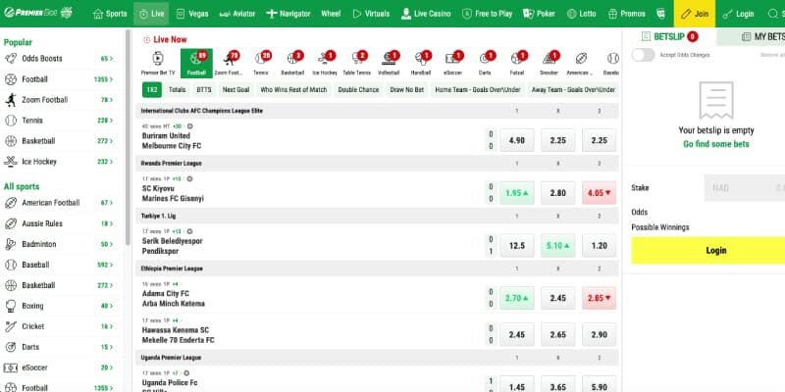This screenshot has height=392, width=785.
Task: Open Draw No Bet market tab
Action: [x=407, y=90]
